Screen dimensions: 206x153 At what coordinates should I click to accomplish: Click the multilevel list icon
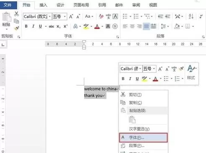coord(147,16)
